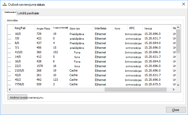Image resolution: width=188 pixels, height=115 pixels.
Task: Click version 15.20.675.5 in the last row
Action: 153,84
